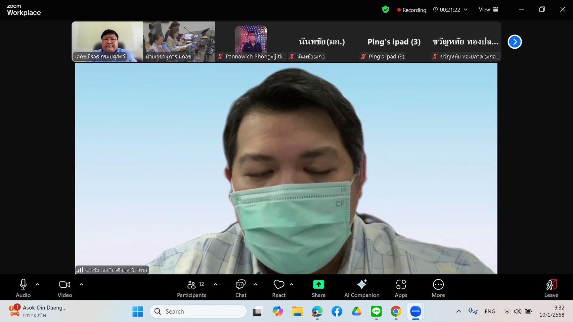The width and height of the screenshot is (573, 322).
Task: Click the Windows taskbar Search box
Action: (198, 312)
